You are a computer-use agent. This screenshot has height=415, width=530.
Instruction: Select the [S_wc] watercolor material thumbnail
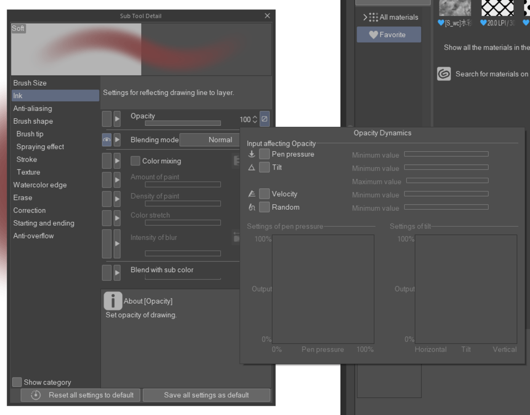coord(455,8)
